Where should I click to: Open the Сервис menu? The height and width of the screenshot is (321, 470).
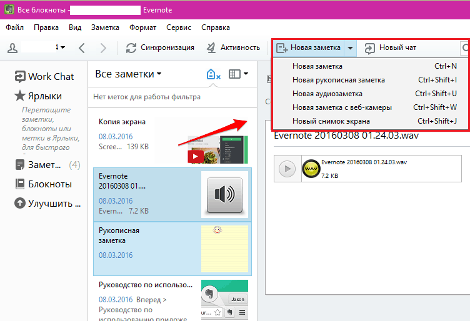tap(179, 27)
